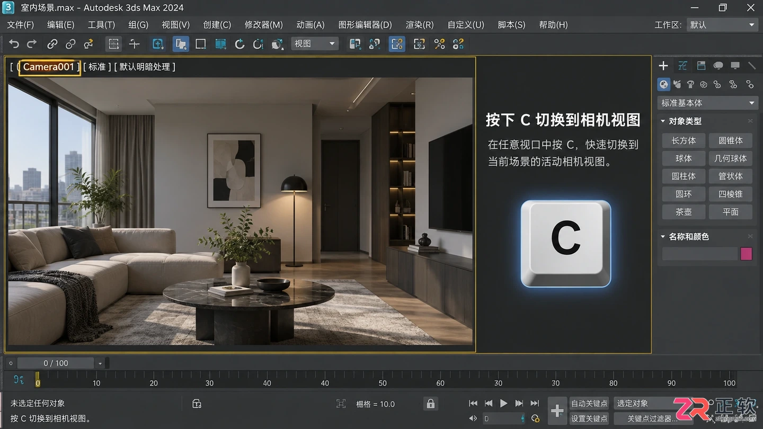Click the Undo arrow icon
This screenshot has height=429, width=763.
[x=14, y=44]
